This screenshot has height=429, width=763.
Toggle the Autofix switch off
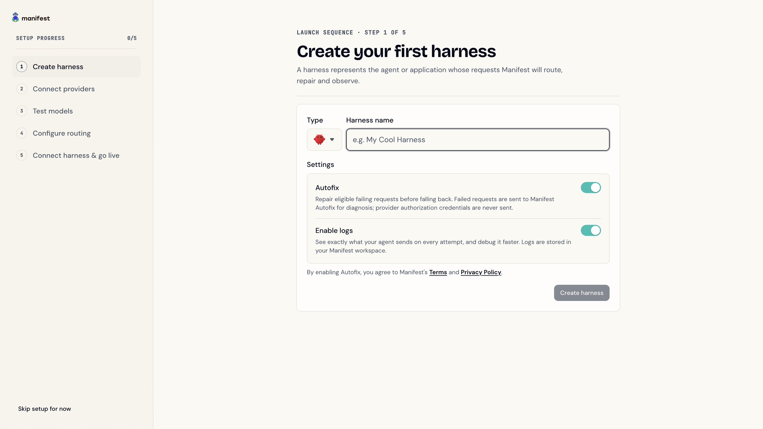(x=591, y=187)
